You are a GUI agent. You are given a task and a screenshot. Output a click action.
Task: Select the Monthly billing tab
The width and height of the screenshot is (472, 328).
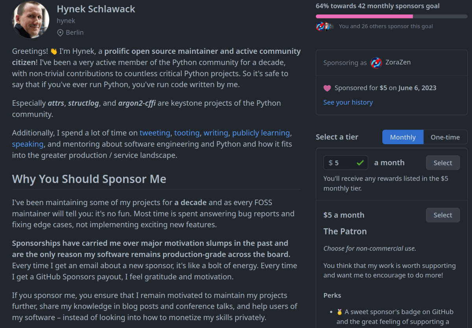click(x=403, y=137)
